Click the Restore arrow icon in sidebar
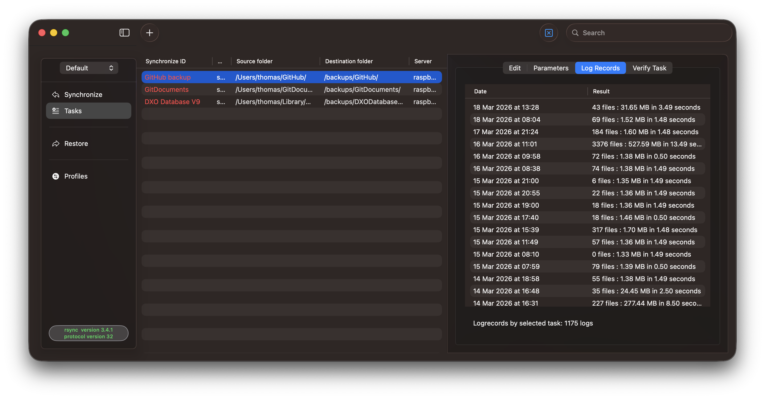This screenshot has height=399, width=765. coord(55,143)
